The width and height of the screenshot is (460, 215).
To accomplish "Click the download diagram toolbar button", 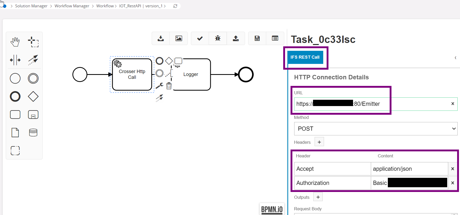I will 161,38.
